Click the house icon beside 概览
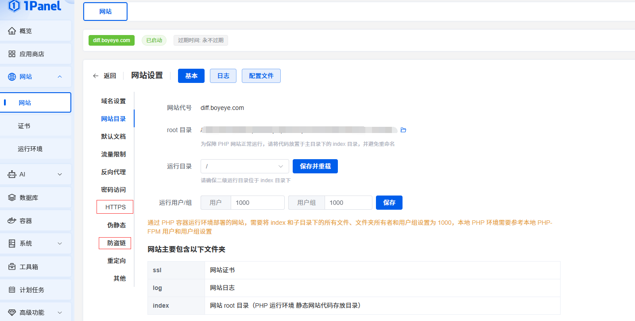The width and height of the screenshot is (635, 321). (12, 31)
